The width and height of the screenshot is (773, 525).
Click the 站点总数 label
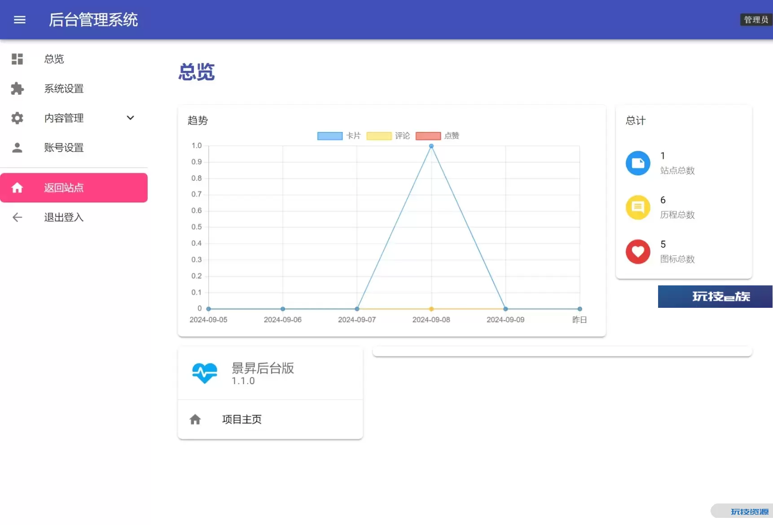(677, 171)
